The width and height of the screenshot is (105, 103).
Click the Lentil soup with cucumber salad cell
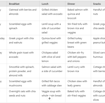pyautogui.click(x=52, y=28)
